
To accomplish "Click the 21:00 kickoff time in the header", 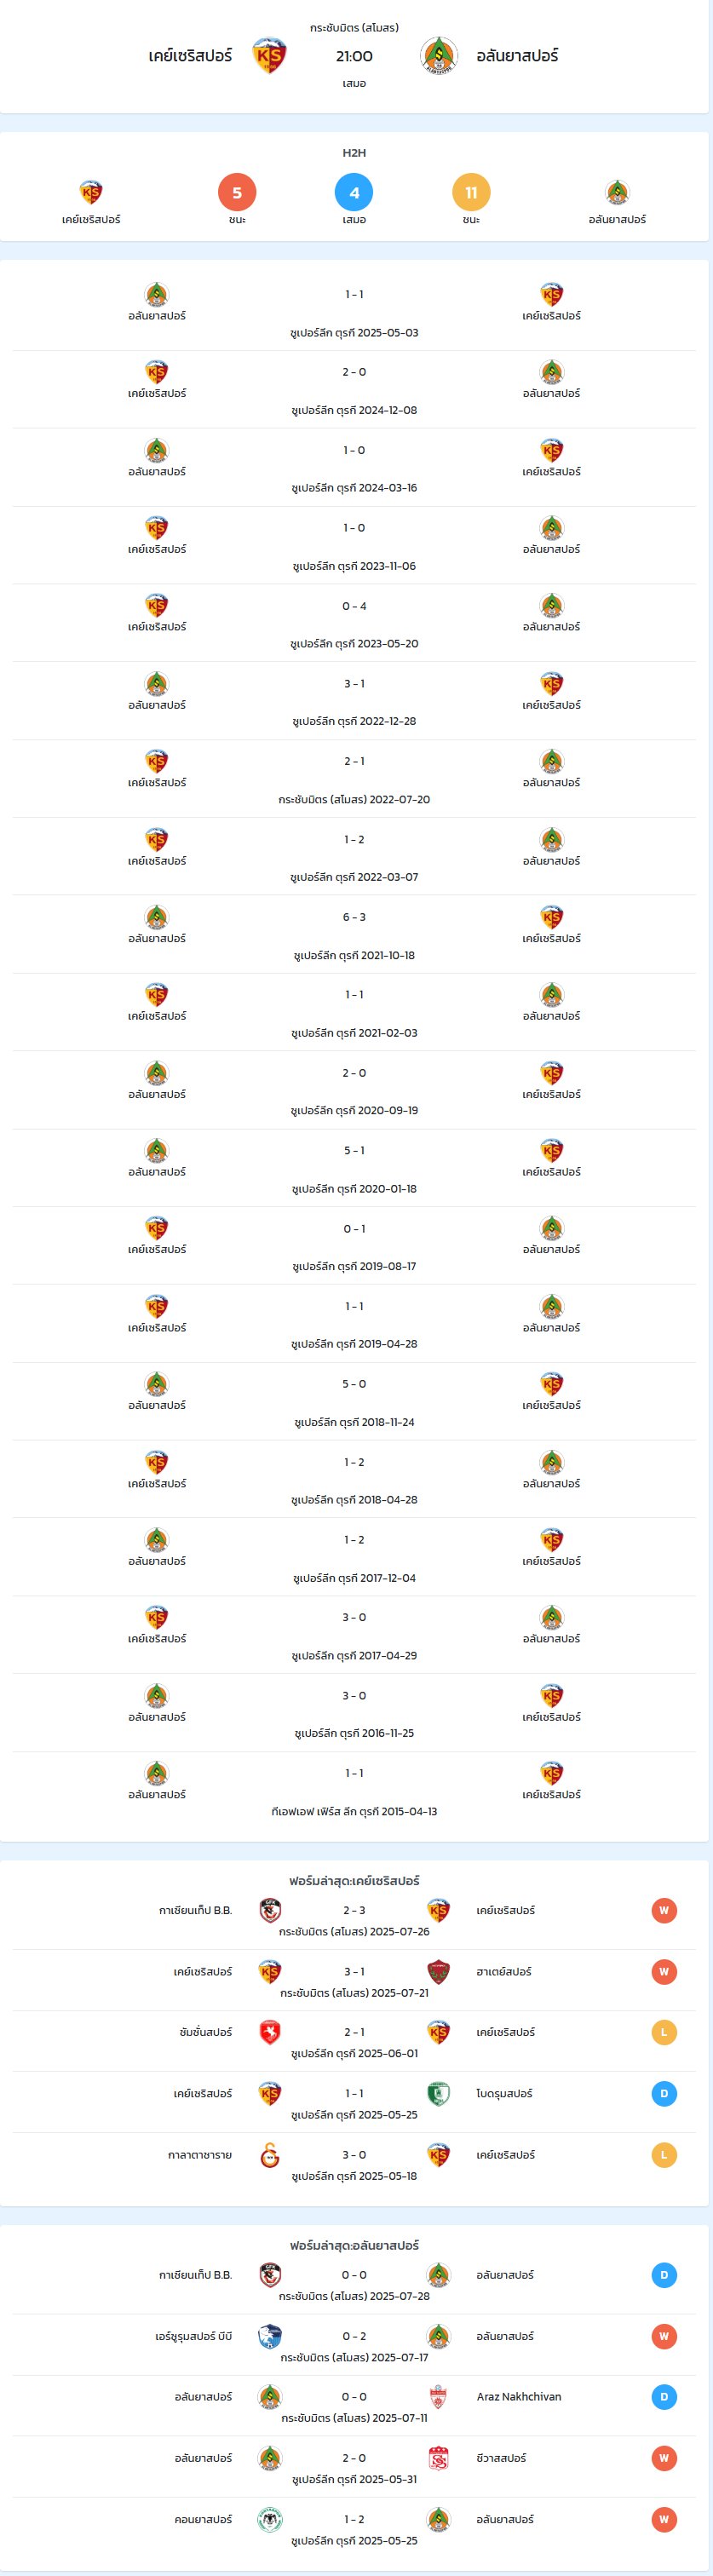I will (x=354, y=56).
